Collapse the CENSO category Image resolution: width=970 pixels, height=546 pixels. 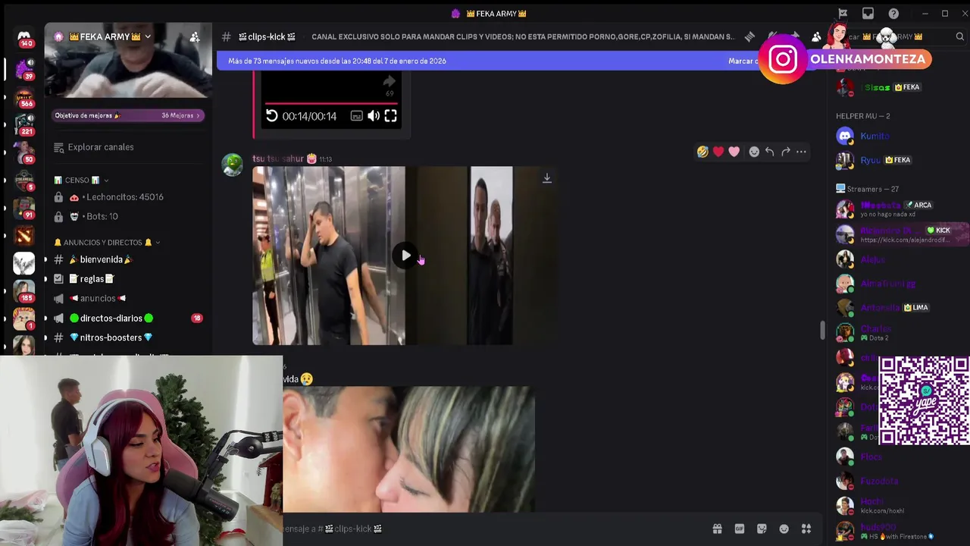(81, 180)
